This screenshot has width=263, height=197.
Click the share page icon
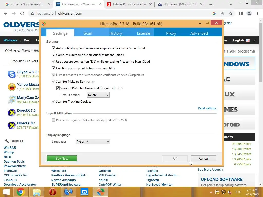point(222,13)
